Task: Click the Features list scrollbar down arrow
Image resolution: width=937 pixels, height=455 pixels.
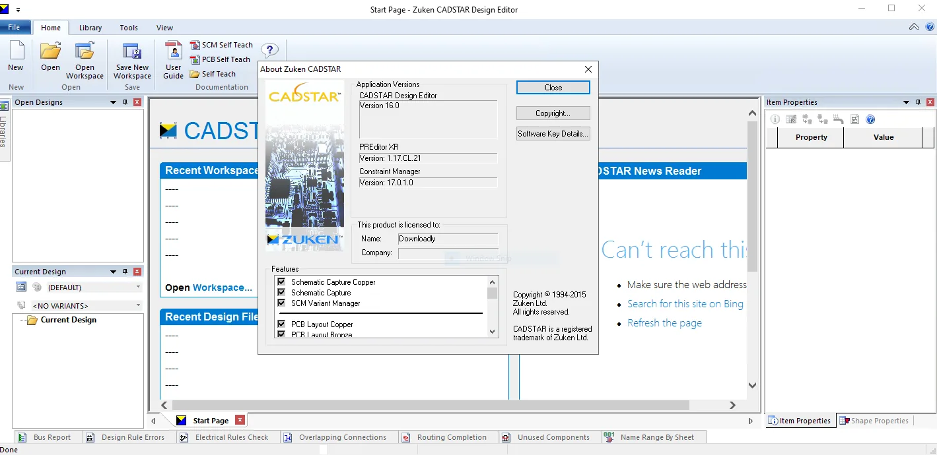Action: click(492, 332)
